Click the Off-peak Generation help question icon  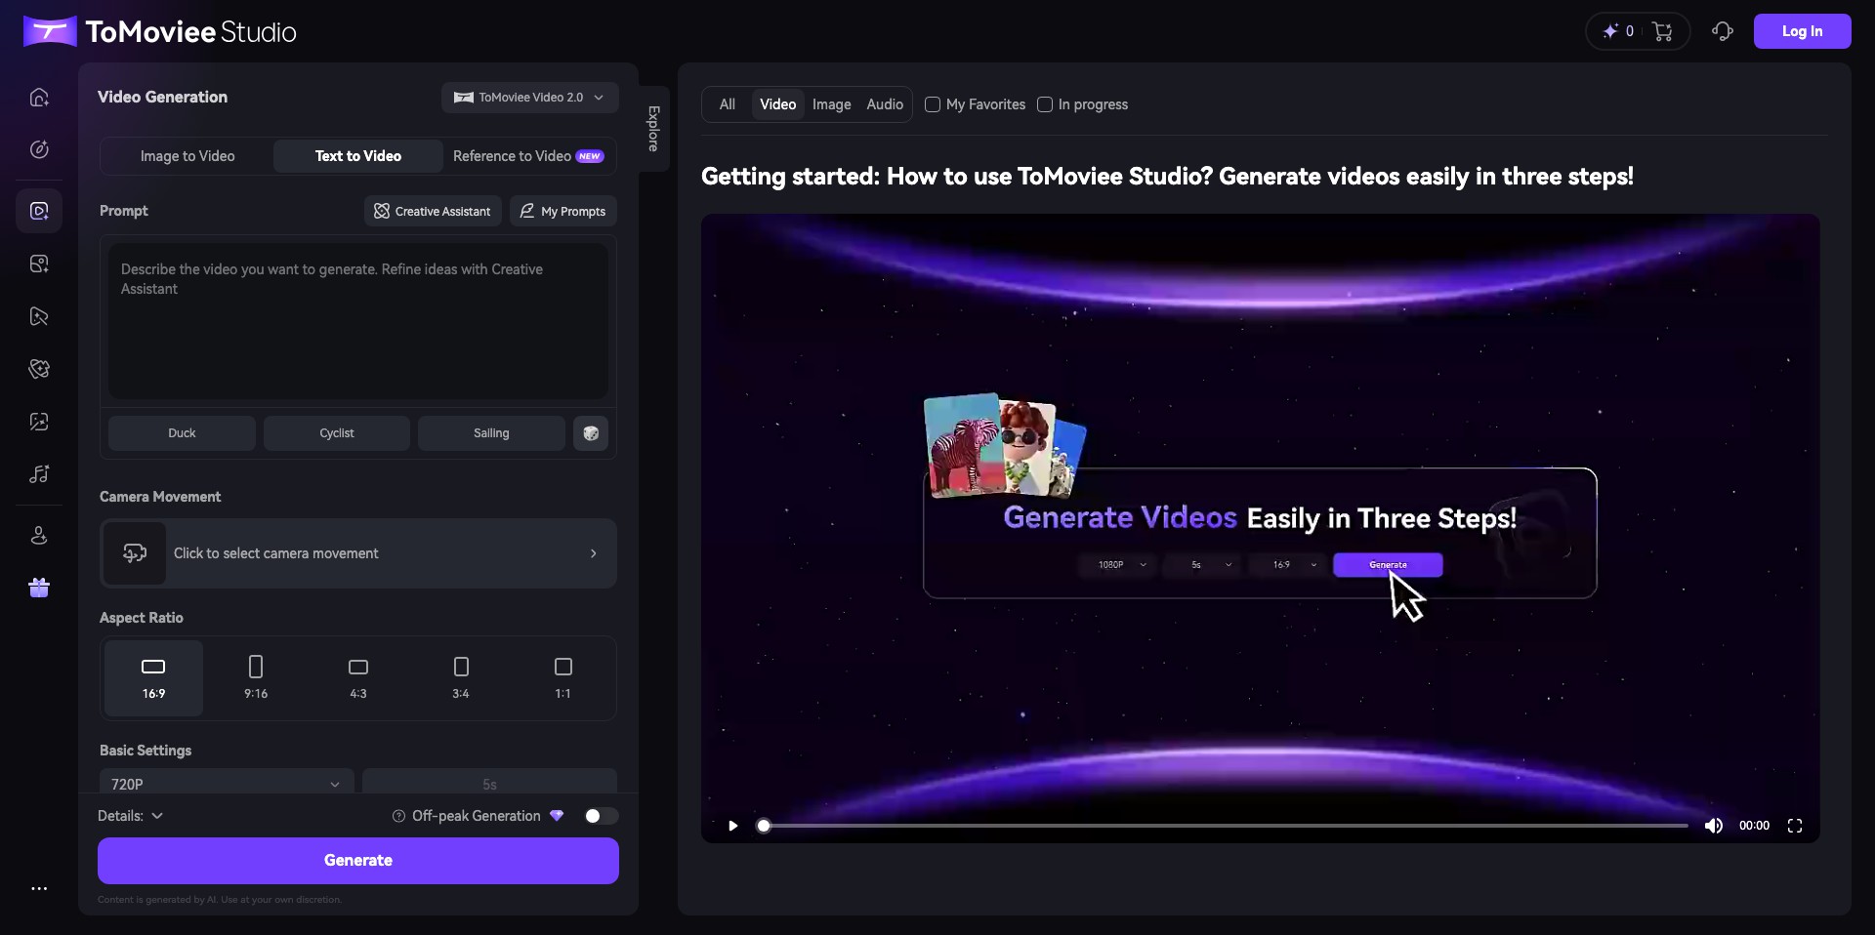398,816
